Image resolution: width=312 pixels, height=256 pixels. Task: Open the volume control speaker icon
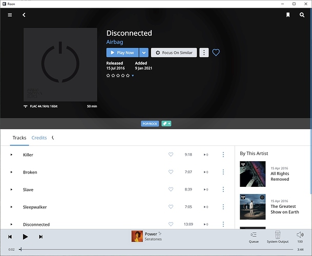click(x=300, y=235)
